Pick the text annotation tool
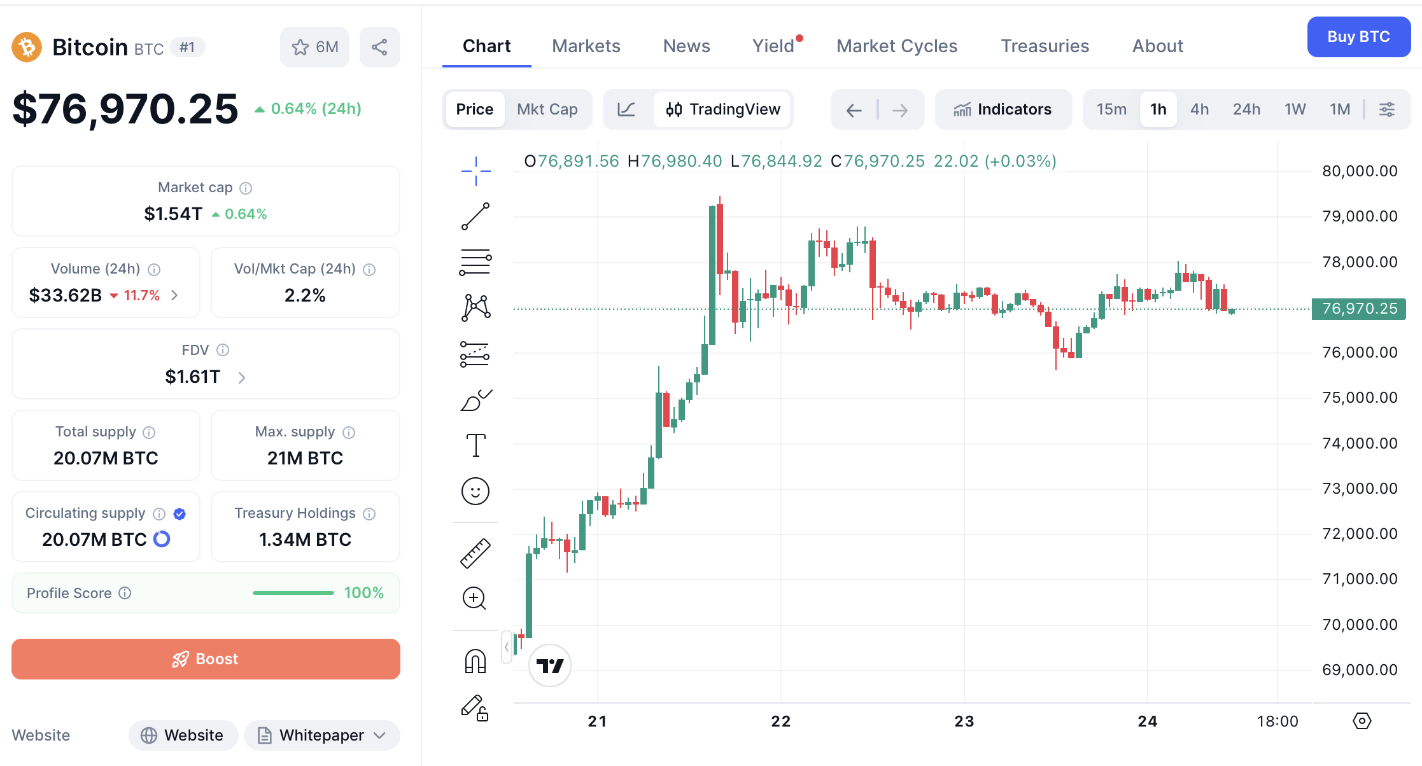1422x766 pixels. point(475,445)
